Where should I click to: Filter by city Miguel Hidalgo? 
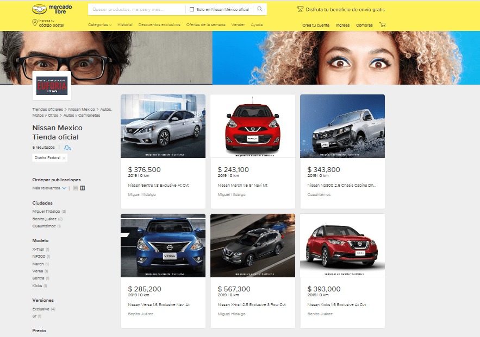pyautogui.click(x=46, y=211)
